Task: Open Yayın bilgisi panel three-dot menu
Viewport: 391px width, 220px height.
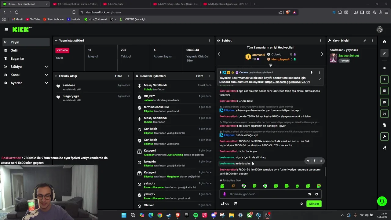Action: pos(372,41)
